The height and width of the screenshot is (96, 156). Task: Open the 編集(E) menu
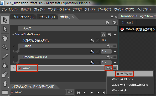26,9
